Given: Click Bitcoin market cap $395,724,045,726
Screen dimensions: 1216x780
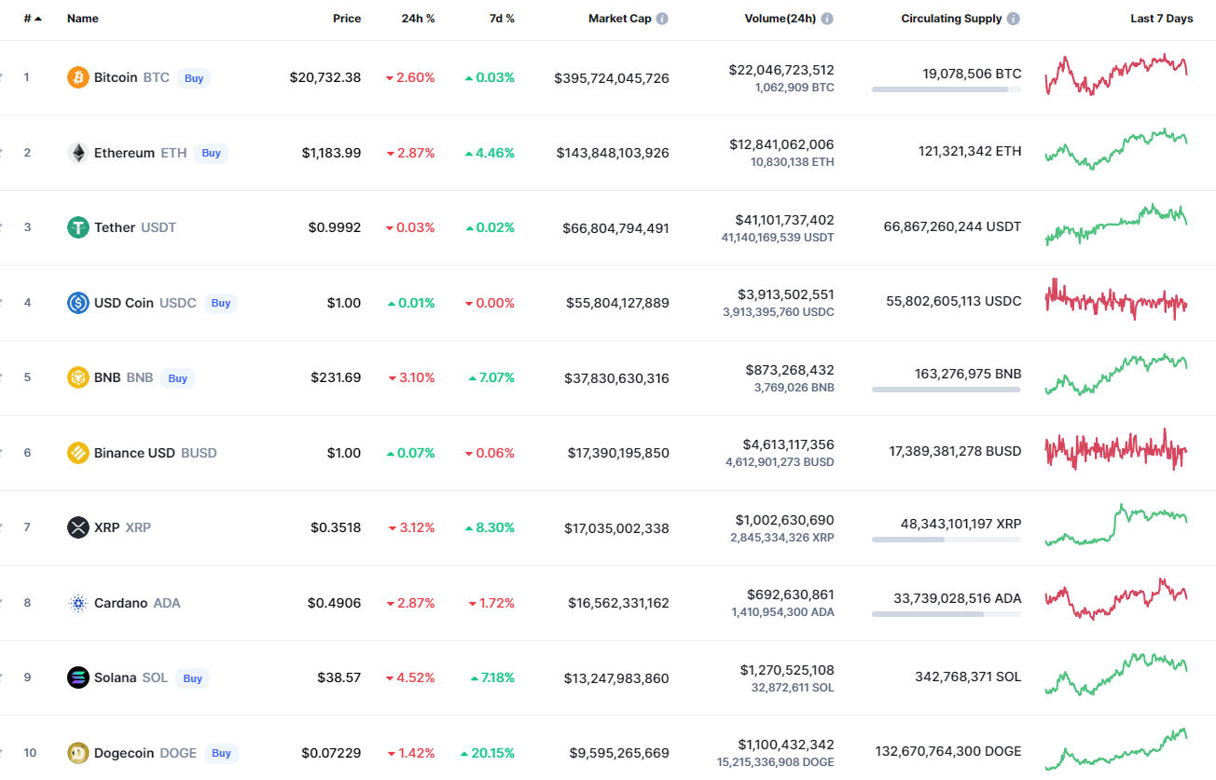Looking at the screenshot, I should click(x=612, y=78).
